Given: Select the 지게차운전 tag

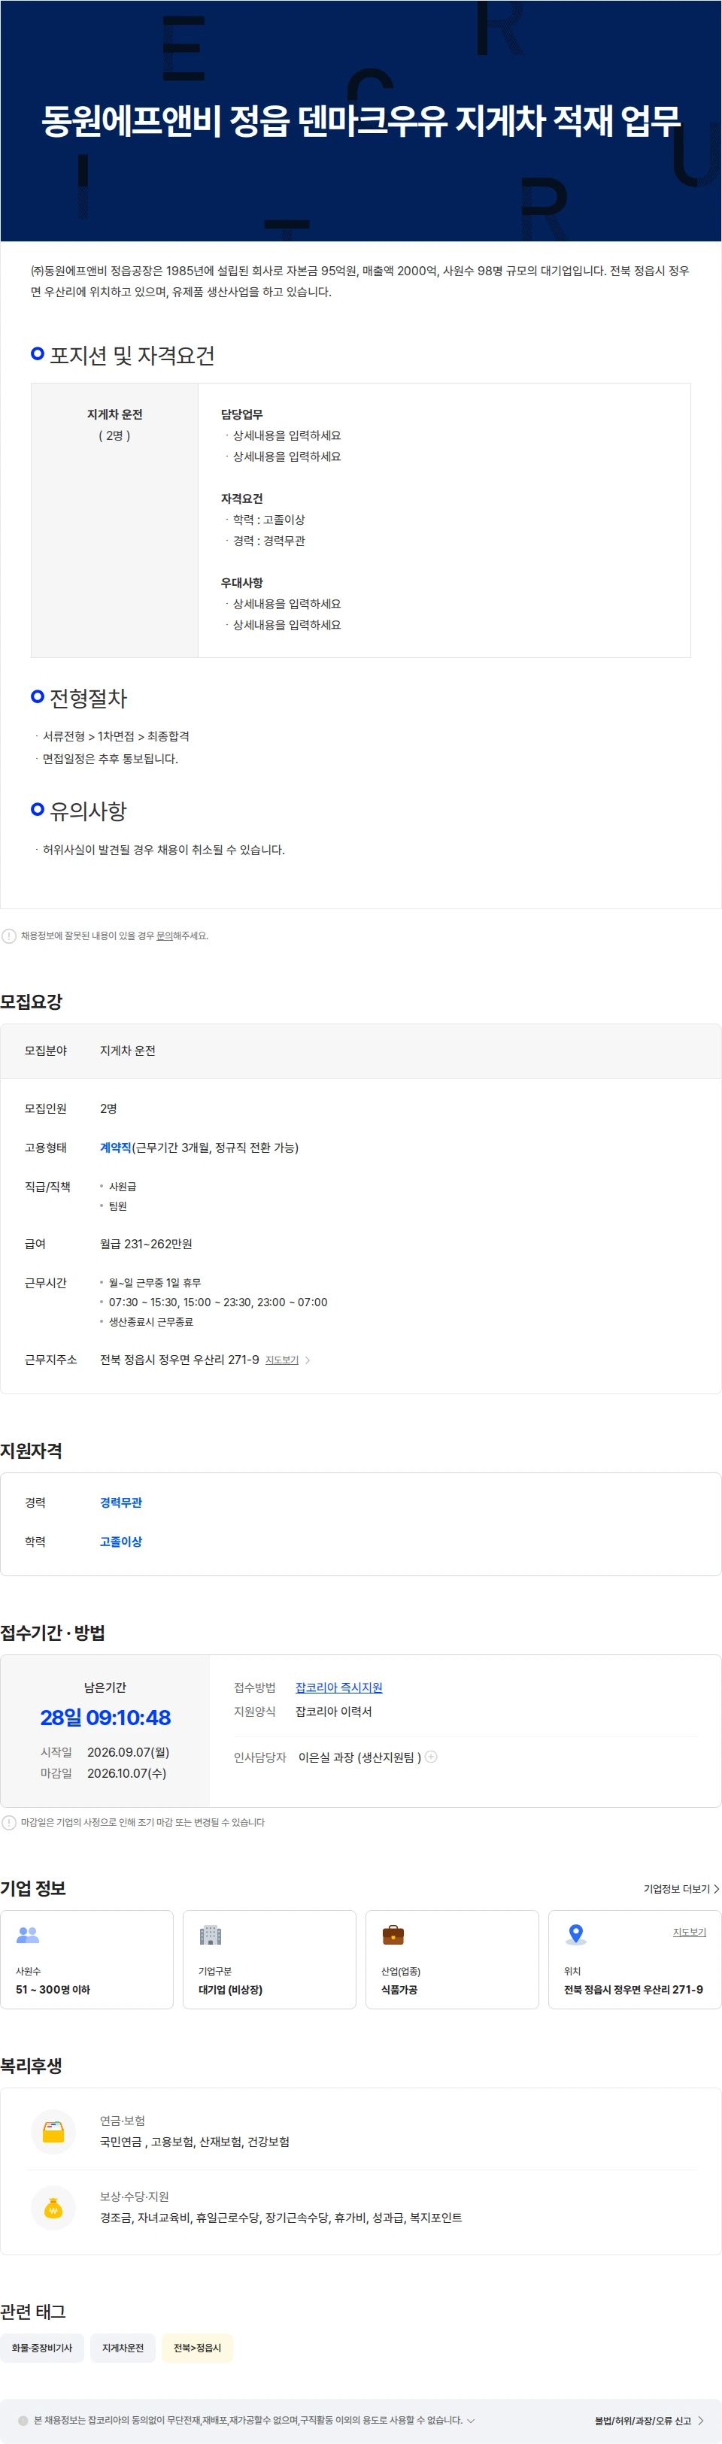Looking at the screenshot, I should (123, 2347).
